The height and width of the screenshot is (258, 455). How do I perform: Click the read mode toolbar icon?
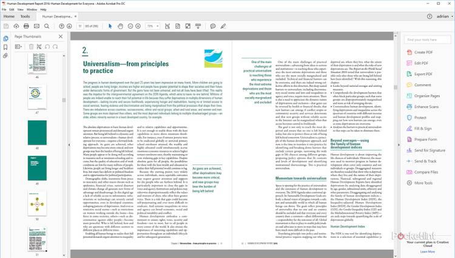[198, 26]
